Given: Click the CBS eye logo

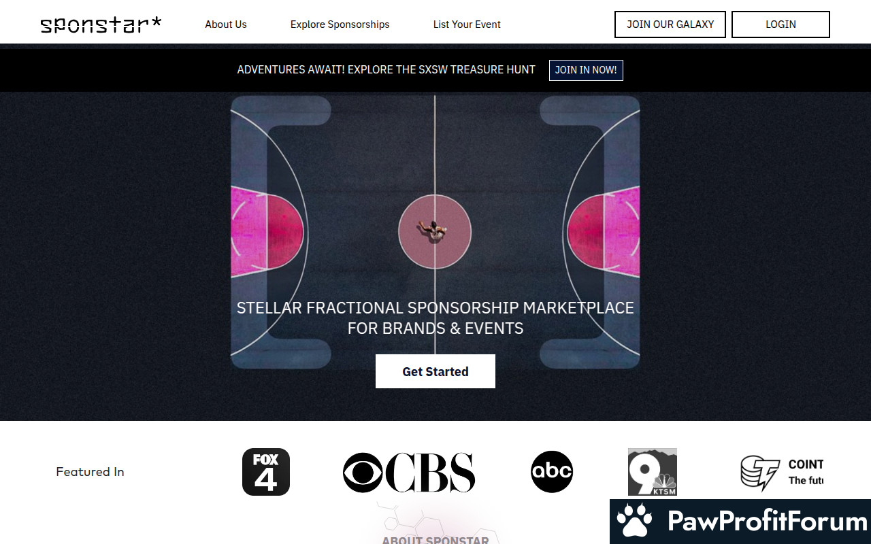Looking at the screenshot, I should pyautogui.click(x=363, y=472).
